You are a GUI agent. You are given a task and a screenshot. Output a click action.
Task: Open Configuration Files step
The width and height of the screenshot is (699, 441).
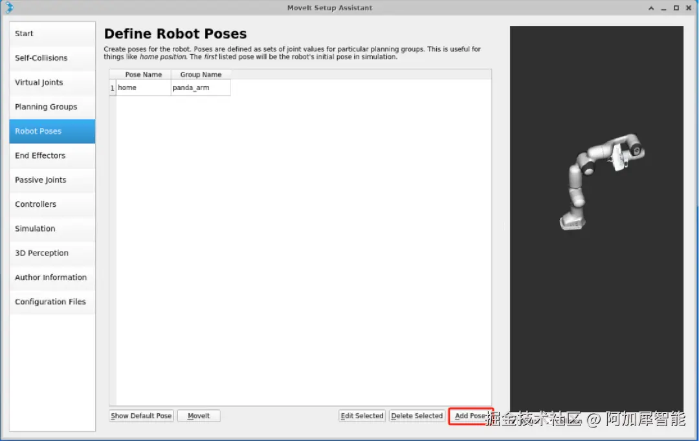tap(52, 301)
